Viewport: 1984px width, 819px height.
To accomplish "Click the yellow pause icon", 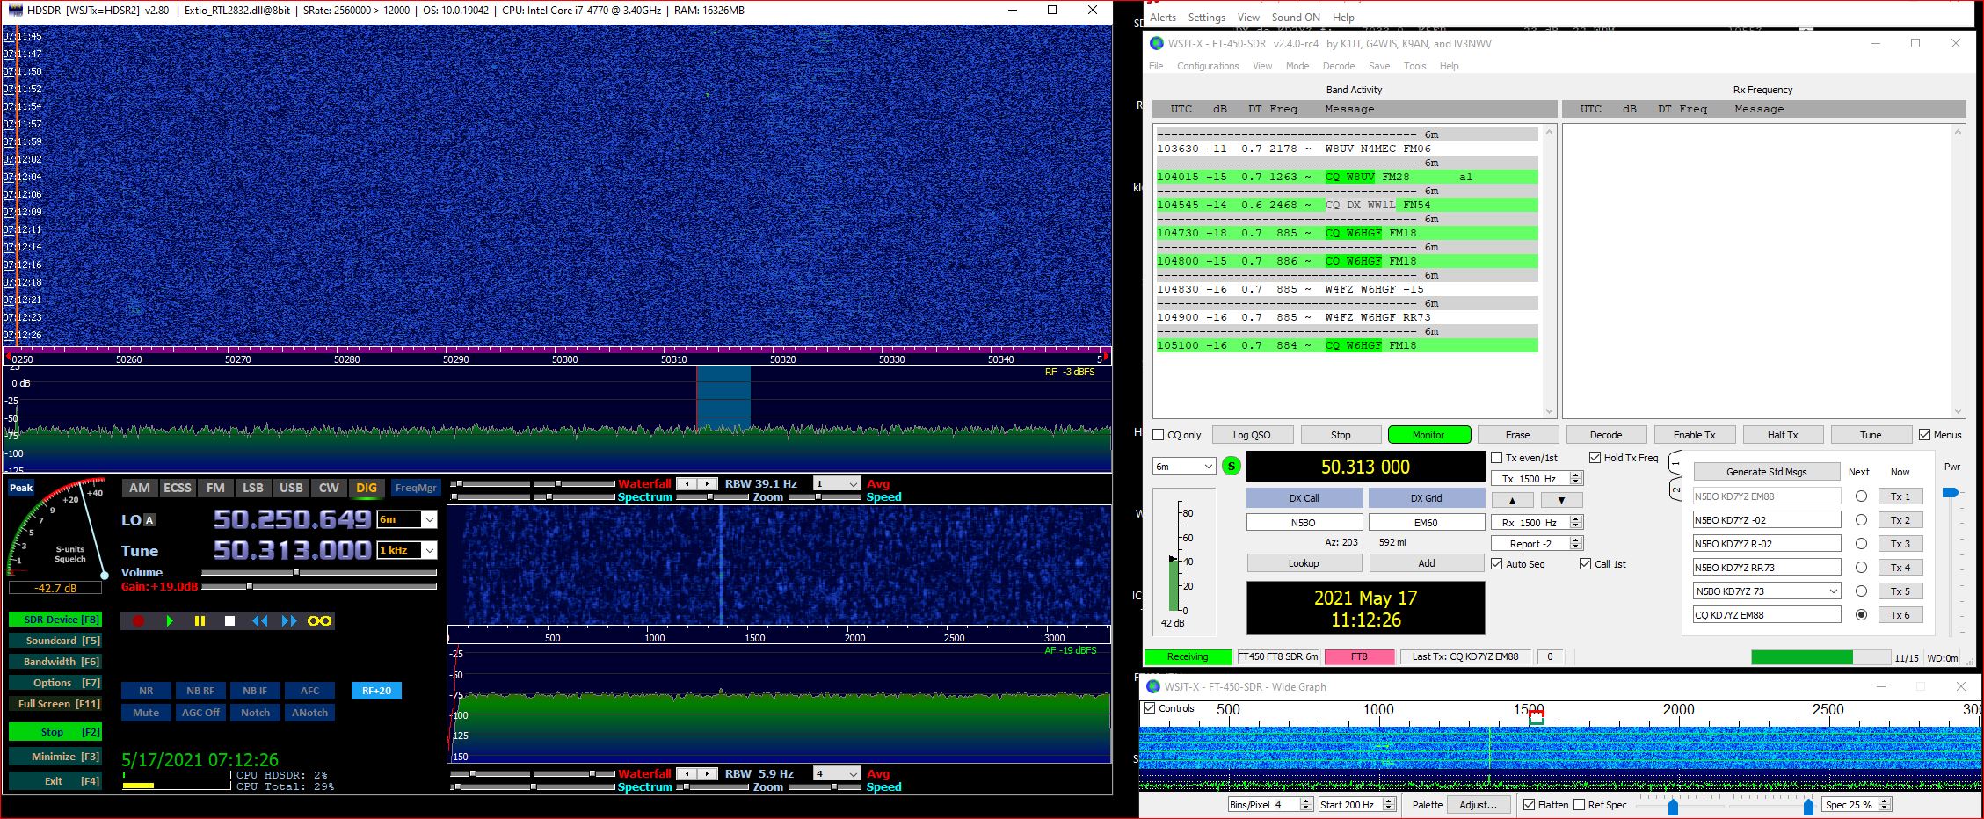I will 200,621.
